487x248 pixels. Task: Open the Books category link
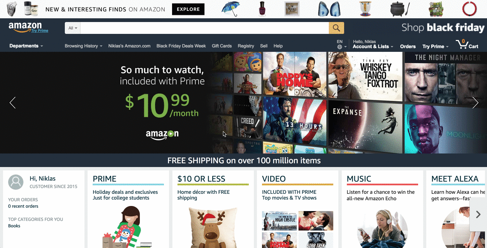point(14,226)
